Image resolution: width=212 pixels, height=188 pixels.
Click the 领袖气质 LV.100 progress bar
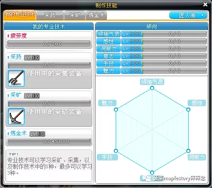[x=164, y=34]
